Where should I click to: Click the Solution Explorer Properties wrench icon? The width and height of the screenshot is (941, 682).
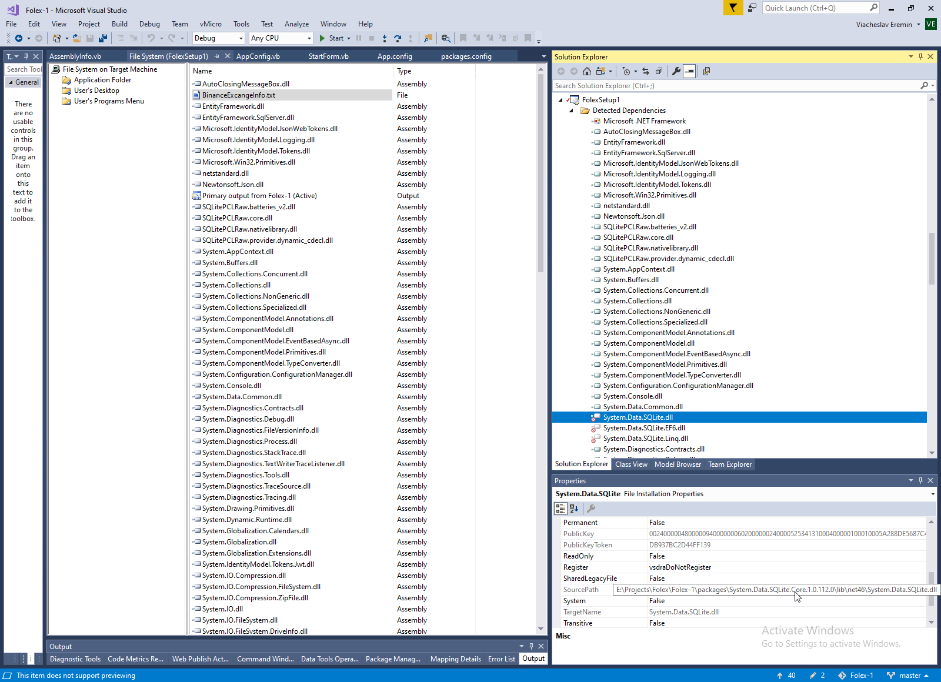tap(676, 71)
